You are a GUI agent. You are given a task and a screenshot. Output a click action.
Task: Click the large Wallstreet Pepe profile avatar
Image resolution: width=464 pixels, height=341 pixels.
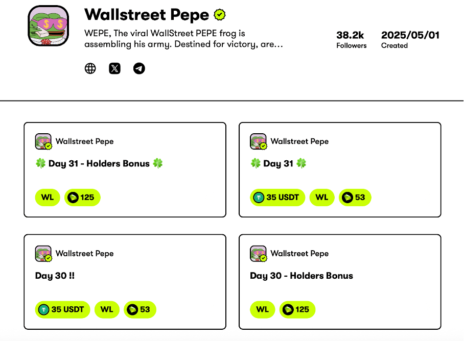(48, 26)
